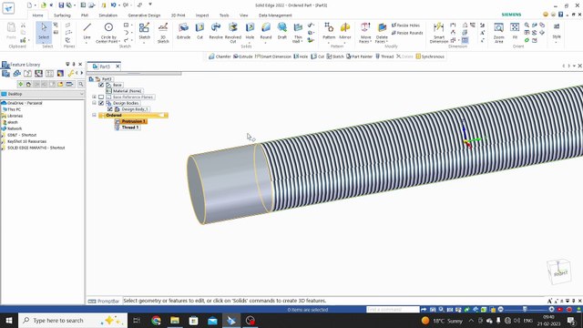This screenshot has height=328, width=583.
Task: Select Circle by Center Point tool
Action: pos(108,33)
